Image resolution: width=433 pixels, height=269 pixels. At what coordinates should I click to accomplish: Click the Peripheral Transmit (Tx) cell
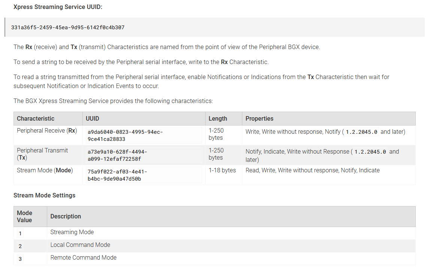pos(48,155)
